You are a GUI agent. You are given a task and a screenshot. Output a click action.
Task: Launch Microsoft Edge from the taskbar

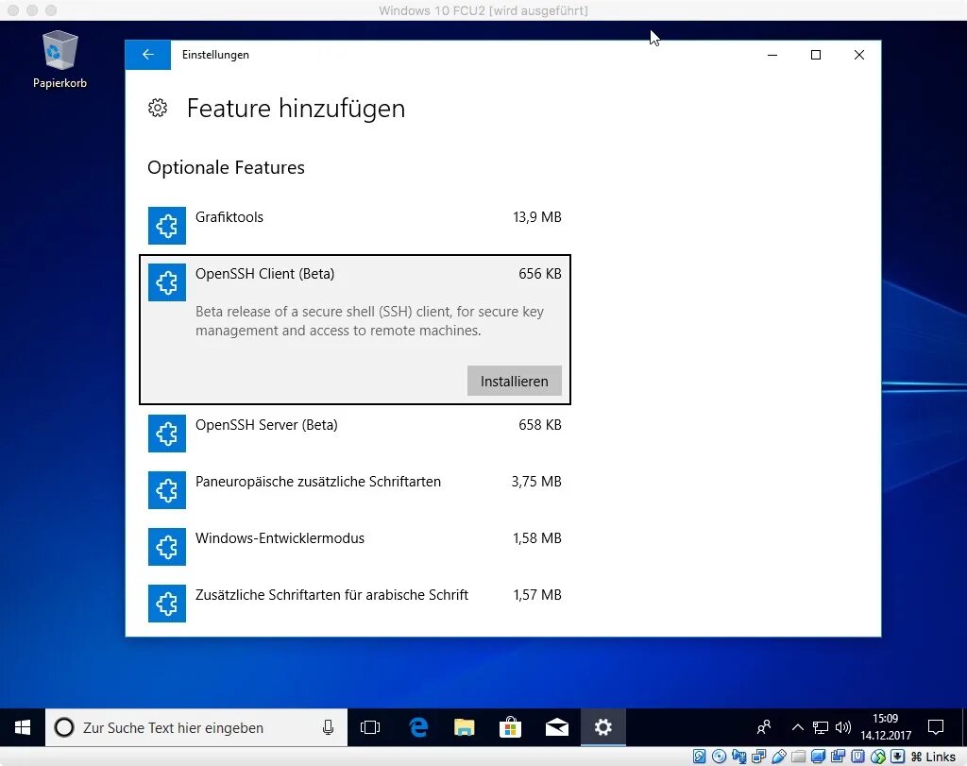tap(418, 728)
